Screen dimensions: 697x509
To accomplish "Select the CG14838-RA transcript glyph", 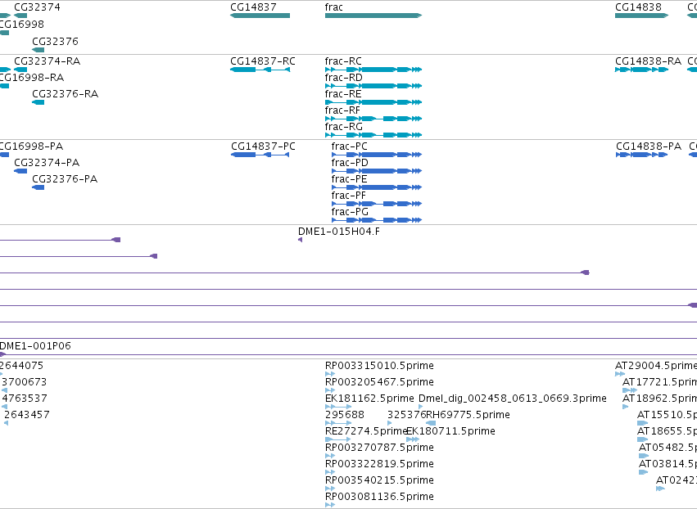I will 641,70.
